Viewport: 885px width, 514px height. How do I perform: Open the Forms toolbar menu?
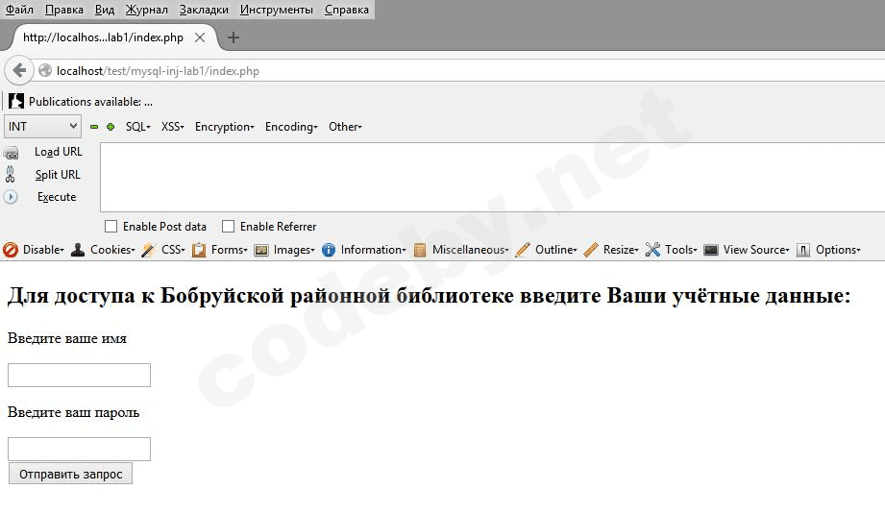coord(229,250)
